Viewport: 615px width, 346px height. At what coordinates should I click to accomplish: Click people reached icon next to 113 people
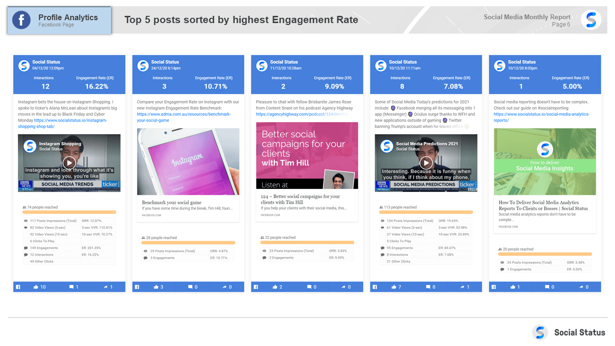point(381,207)
